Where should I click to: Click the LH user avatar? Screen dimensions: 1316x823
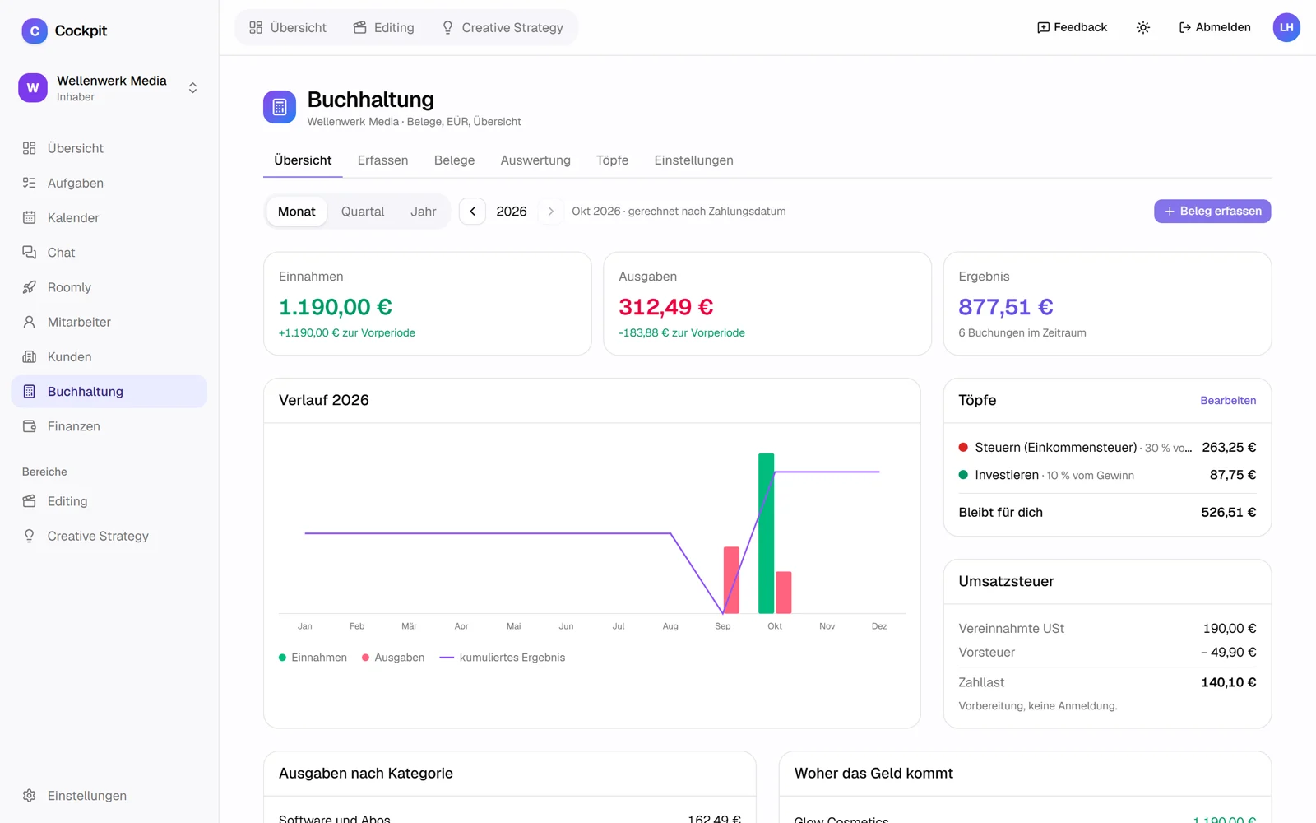click(1286, 27)
